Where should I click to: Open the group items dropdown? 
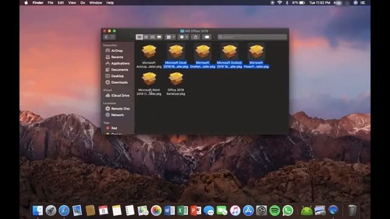pyautogui.click(x=171, y=37)
